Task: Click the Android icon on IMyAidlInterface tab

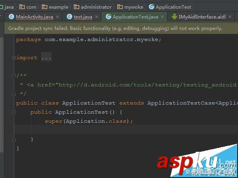Action: click(x=174, y=17)
